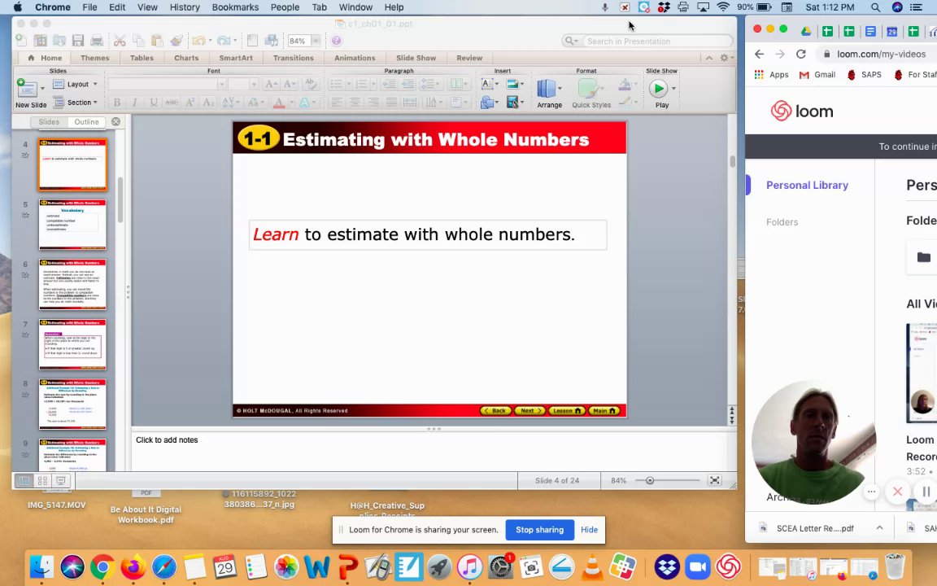937x586 pixels.
Task: Toggle bold formatting button
Action: click(x=117, y=103)
